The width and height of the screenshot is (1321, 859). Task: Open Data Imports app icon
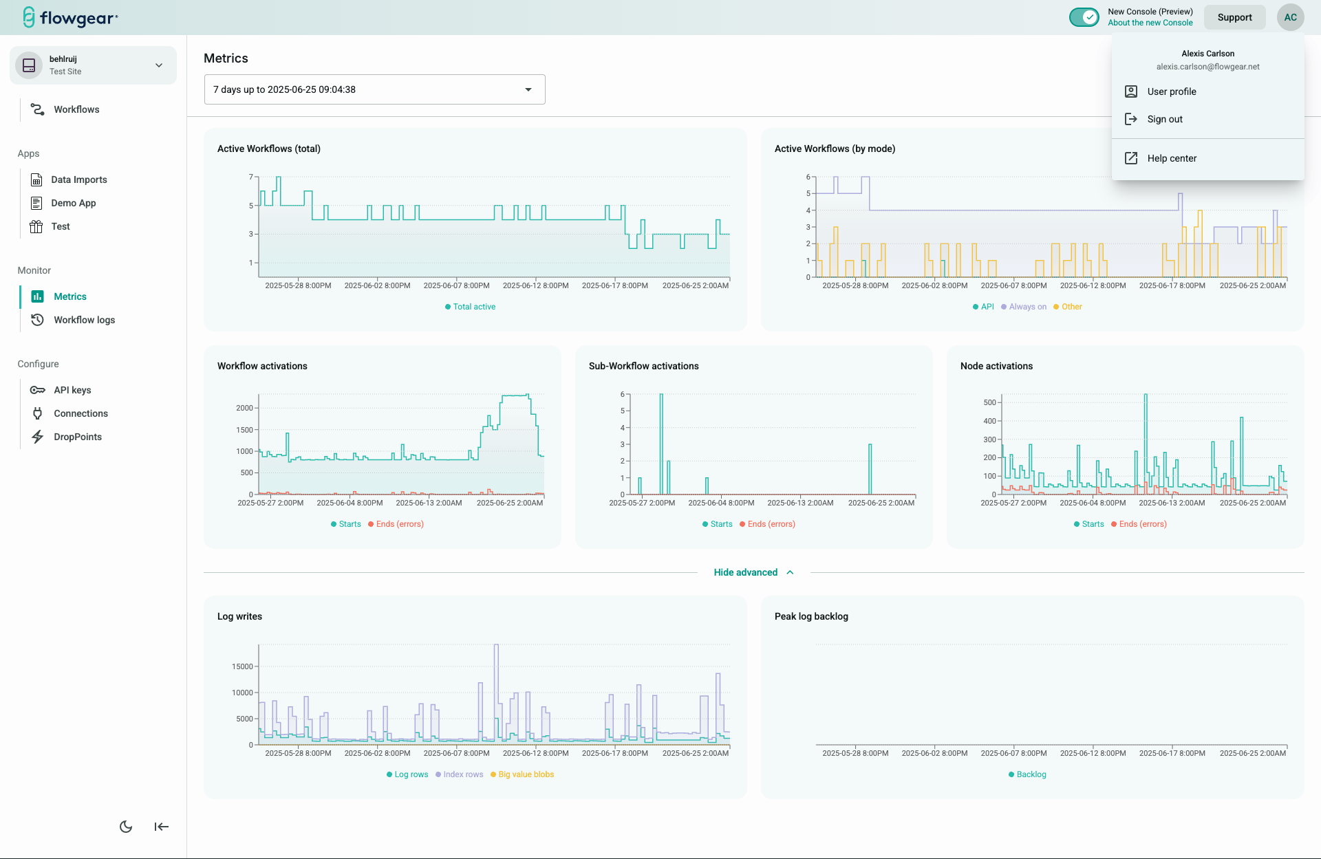(36, 180)
